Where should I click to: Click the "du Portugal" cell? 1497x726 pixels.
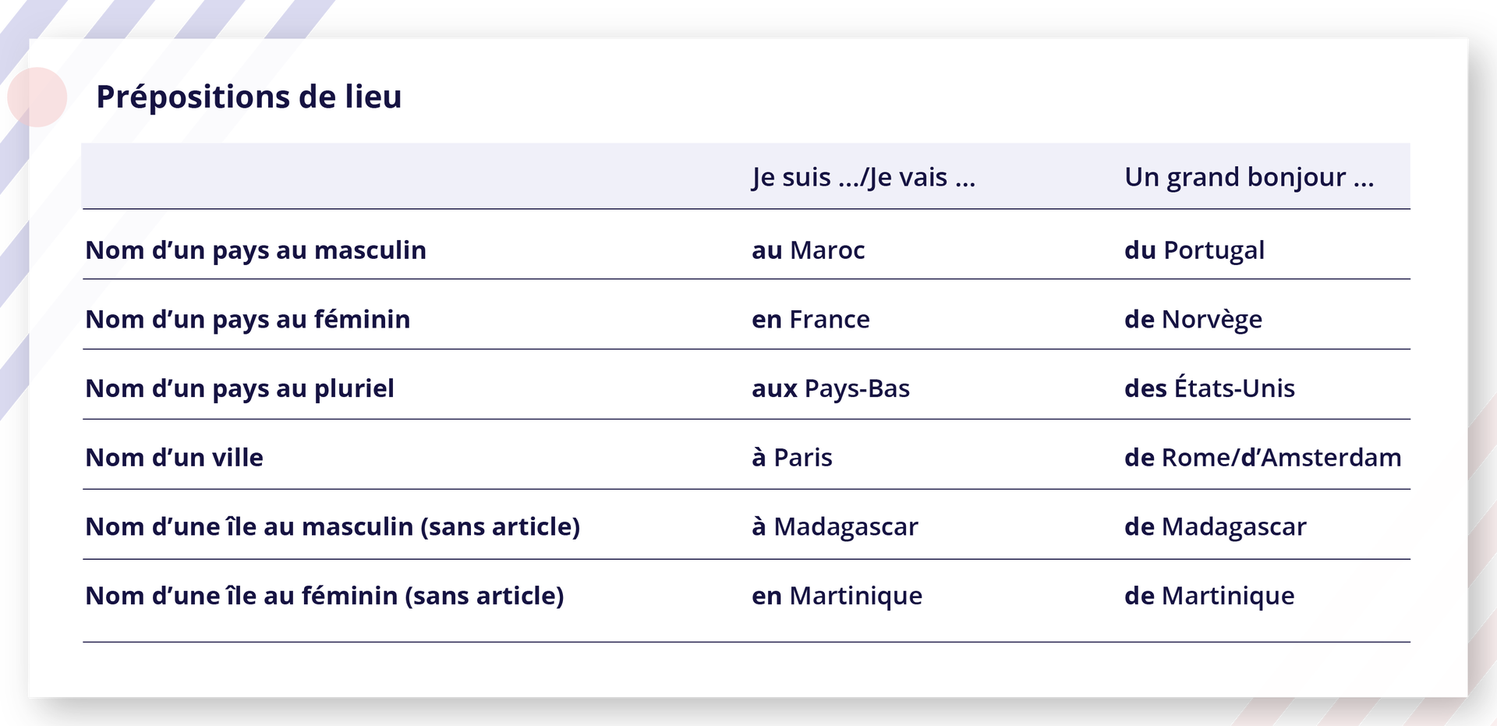pos(1194,250)
